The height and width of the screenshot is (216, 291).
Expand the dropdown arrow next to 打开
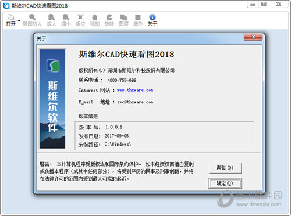[x=19, y=20]
